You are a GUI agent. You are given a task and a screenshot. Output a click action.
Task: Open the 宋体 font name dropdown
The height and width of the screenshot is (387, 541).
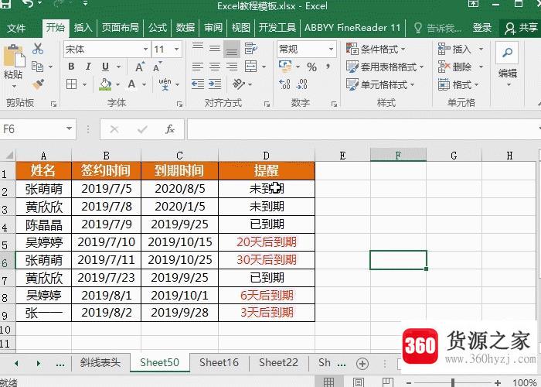pyautogui.click(x=145, y=49)
